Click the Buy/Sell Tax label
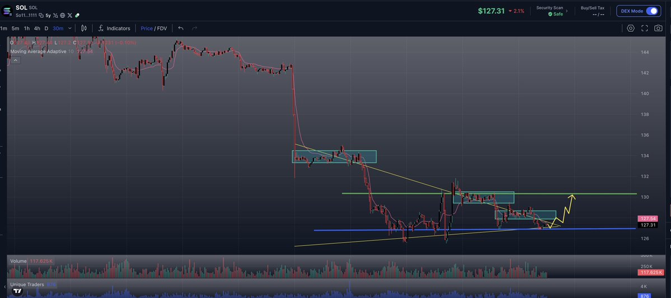Image resolution: width=671 pixels, height=298 pixels. click(593, 8)
